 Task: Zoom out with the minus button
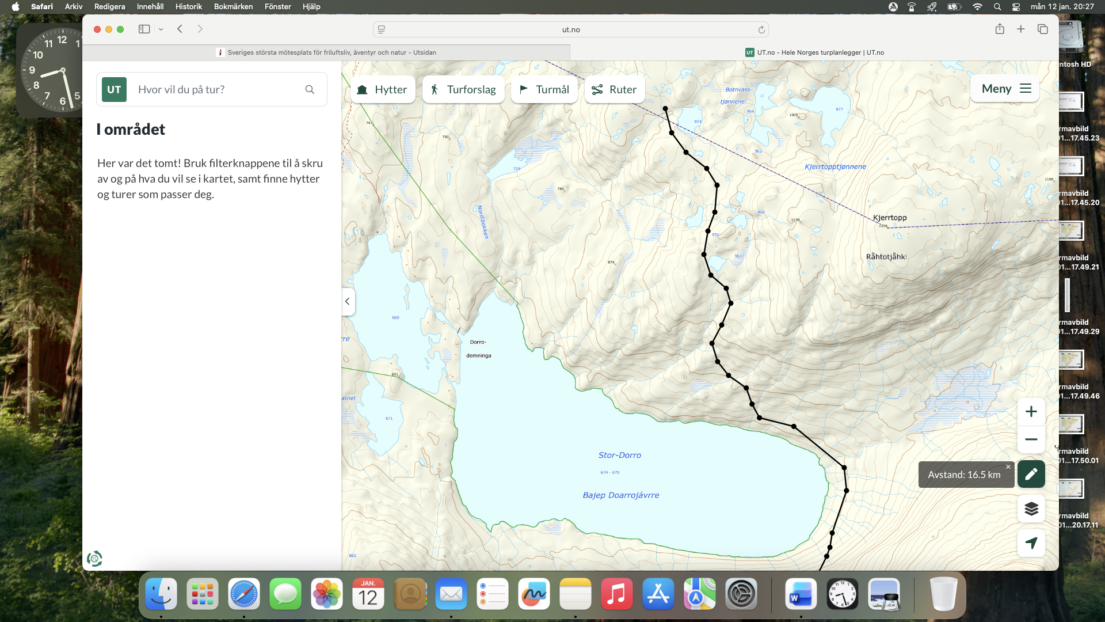click(1031, 439)
